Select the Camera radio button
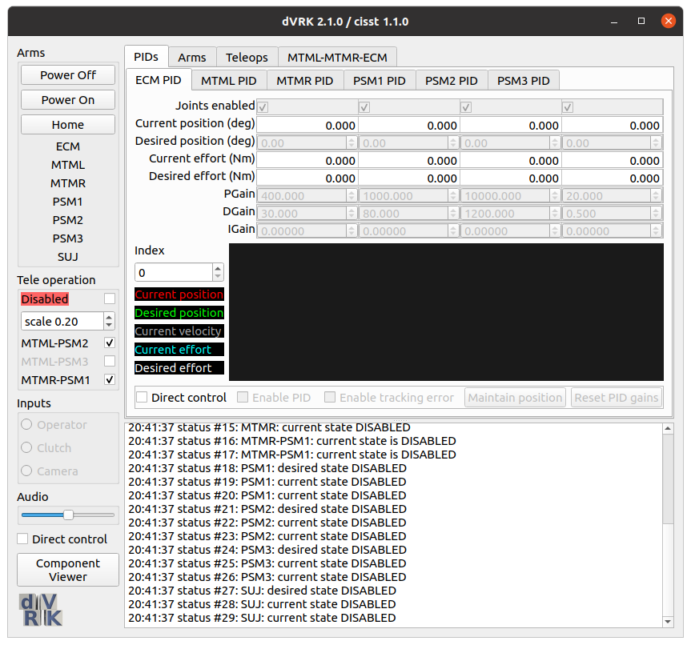Screen dimensions: 691x645 [x=26, y=471]
